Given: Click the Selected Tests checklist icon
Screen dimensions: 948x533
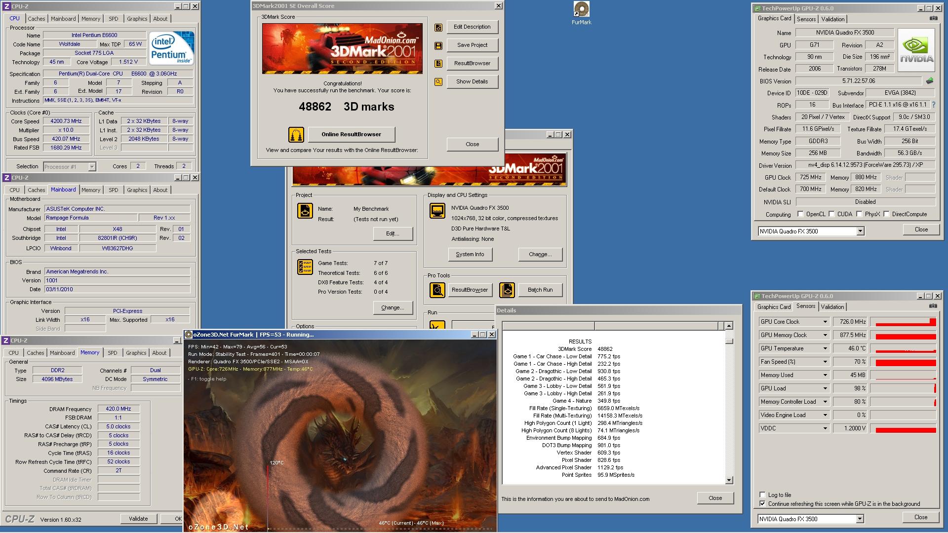Looking at the screenshot, I should click(x=305, y=267).
